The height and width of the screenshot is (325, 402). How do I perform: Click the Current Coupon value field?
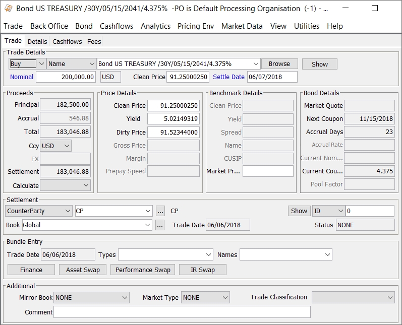[x=369, y=171]
